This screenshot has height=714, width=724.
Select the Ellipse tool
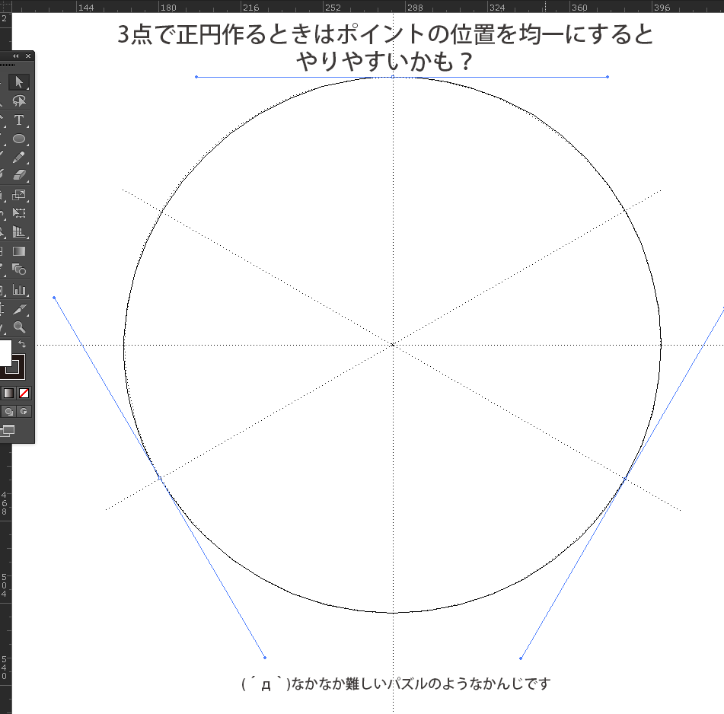point(19,139)
